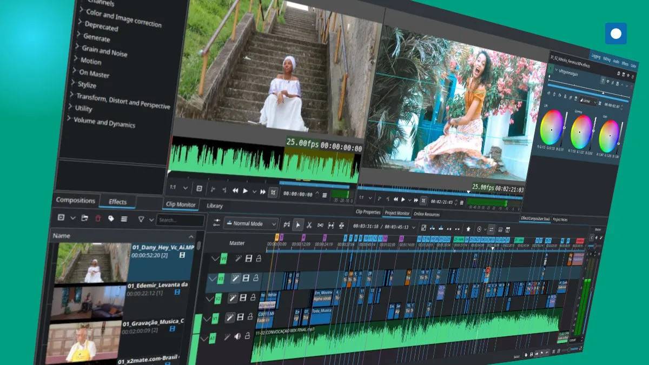Switch to the Clip Monitor tab
The width and height of the screenshot is (649, 365).
(x=181, y=204)
